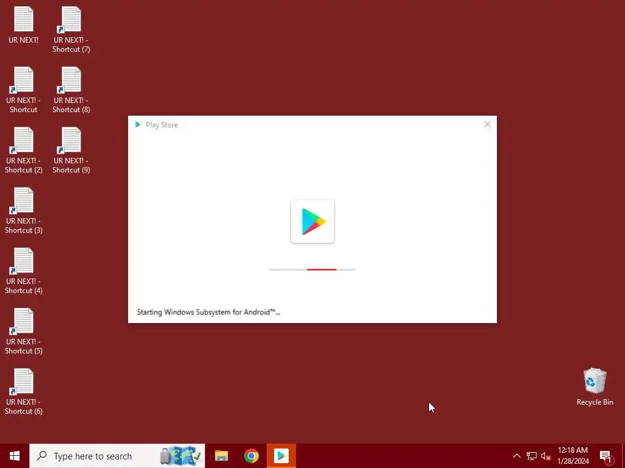The image size is (625, 468).
Task: Click the Type here to search box
Action: click(x=117, y=456)
